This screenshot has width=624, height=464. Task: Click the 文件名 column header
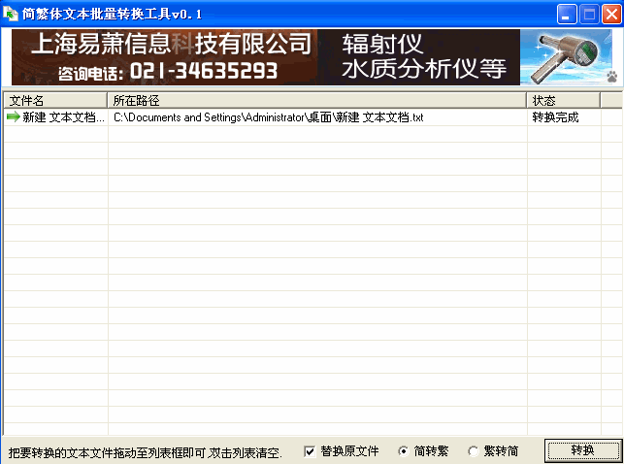click(x=55, y=100)
